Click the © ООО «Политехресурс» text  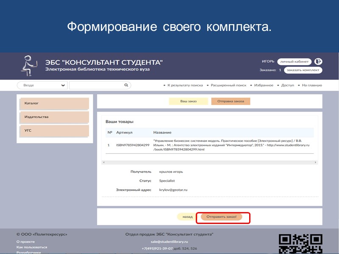42,235
